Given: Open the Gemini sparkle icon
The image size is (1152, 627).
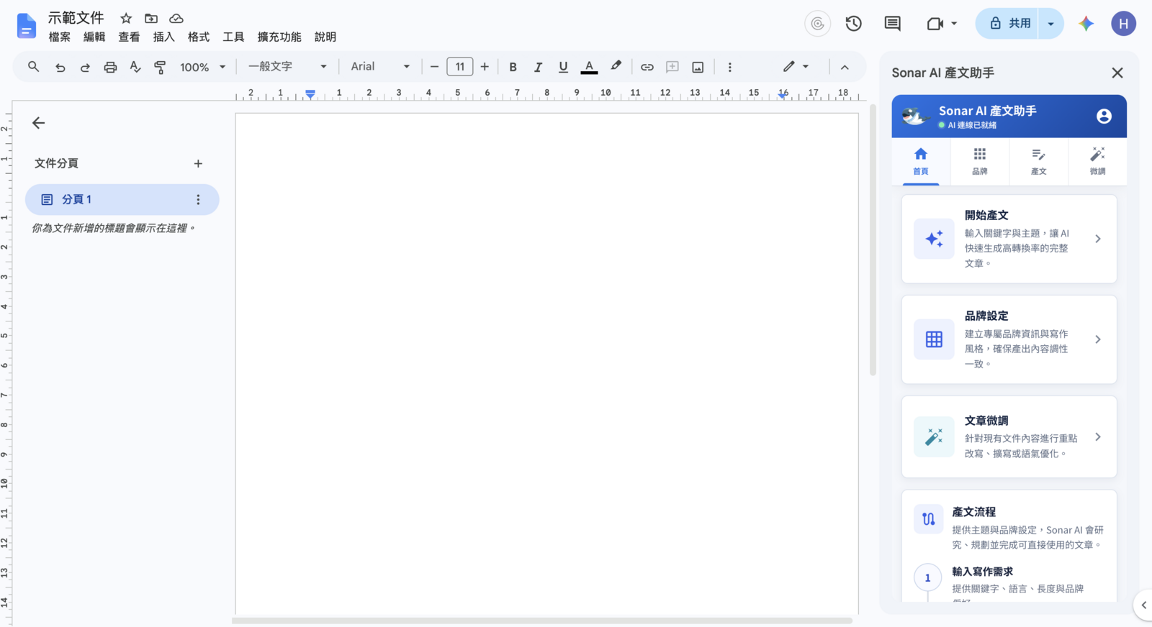Looking at the screenshot, I should pos(1086,24).
